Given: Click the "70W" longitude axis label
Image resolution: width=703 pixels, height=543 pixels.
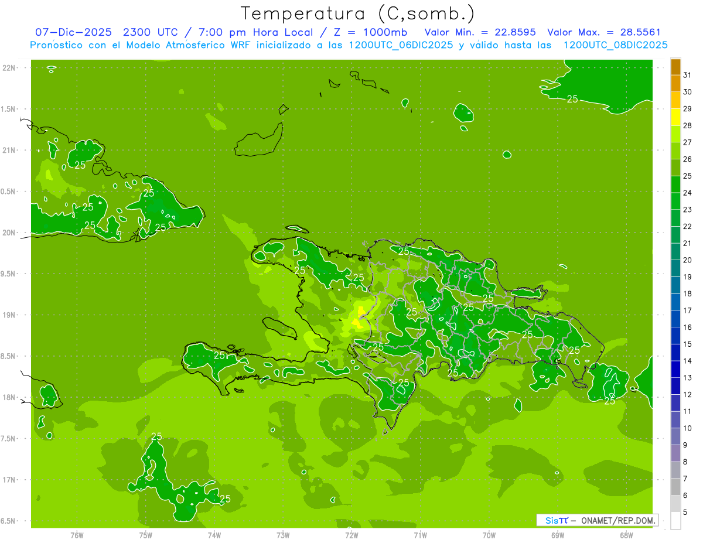Looking at the screenshot, I should (489, 535).
